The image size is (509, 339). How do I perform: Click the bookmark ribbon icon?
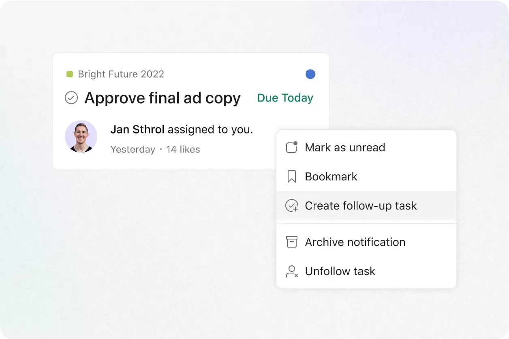tap(292, 176)
